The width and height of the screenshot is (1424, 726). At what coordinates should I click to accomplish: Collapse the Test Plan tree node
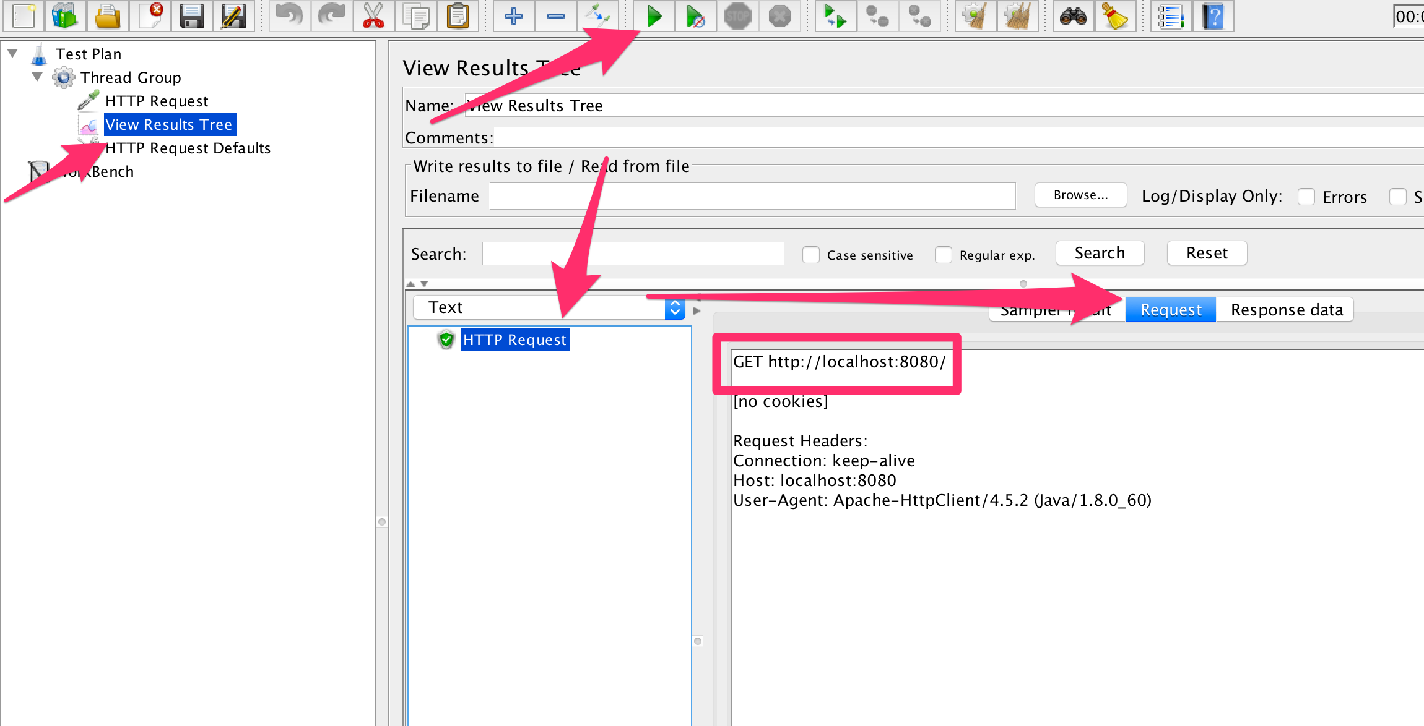(12, 53)
